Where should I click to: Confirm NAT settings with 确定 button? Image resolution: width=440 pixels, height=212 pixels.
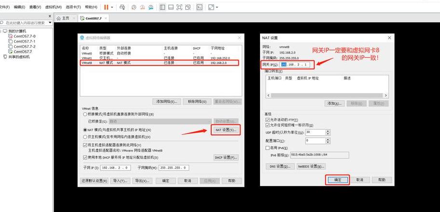338,180
